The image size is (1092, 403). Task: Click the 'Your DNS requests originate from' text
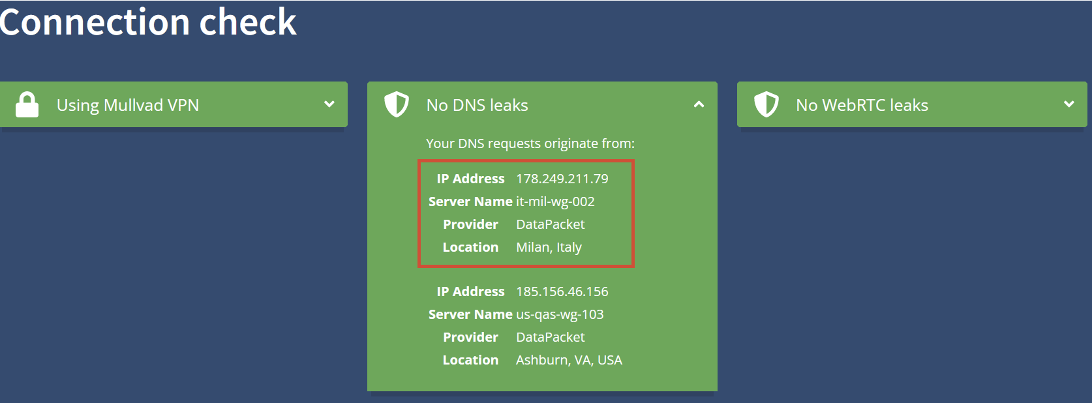pyautogui.click(x=530, y=143)
